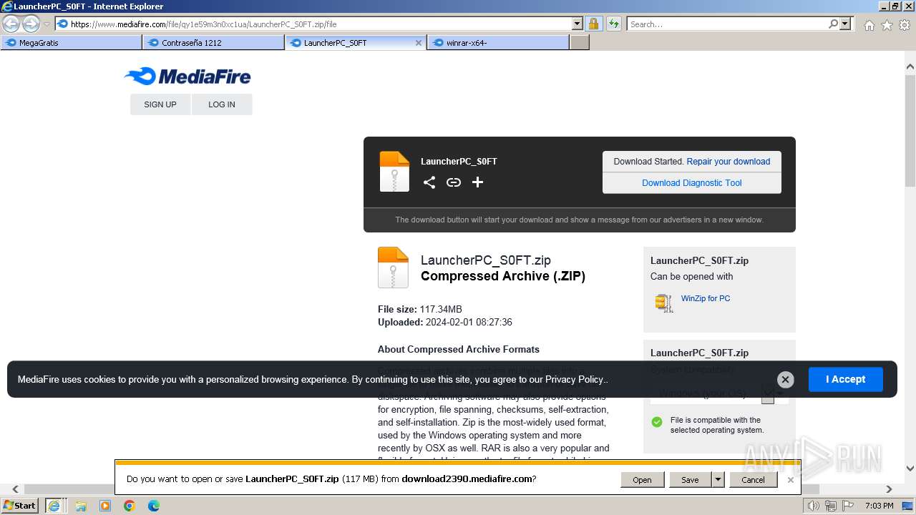Screen dimensions: 916x515
Task: Click the zip file icon beside LauncherPC_S0FT.zip
Action: pos(393,268)
